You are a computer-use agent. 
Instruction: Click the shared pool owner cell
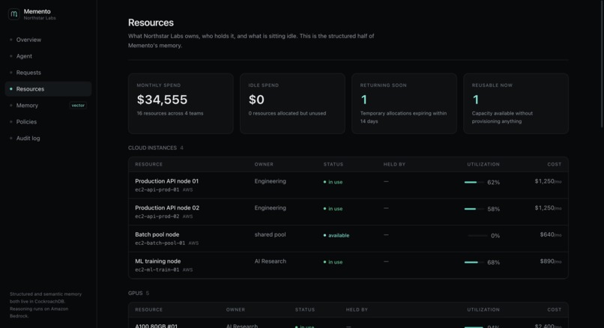tap(270, 234)
